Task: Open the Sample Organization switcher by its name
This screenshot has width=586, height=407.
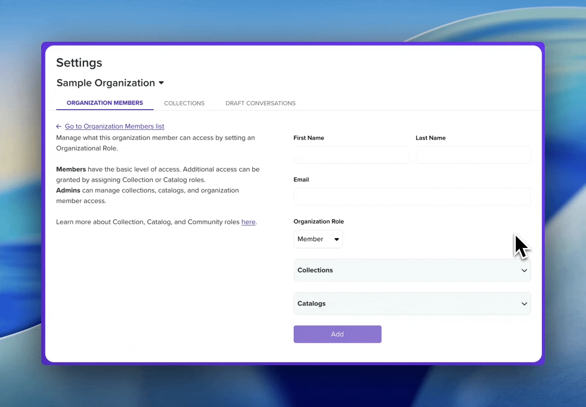Action: [x=106, y=83]
